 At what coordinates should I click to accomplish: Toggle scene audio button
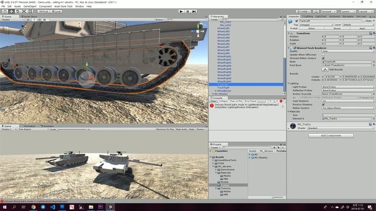(39, 19)
